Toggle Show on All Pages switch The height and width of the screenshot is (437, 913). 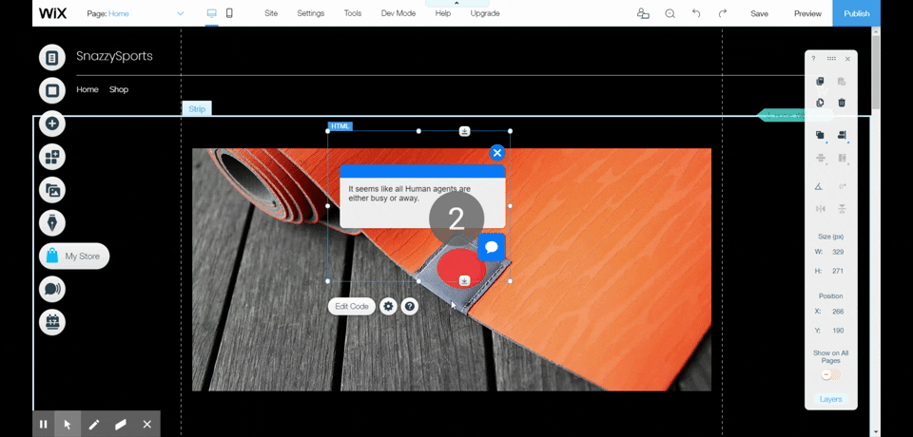click(x=831, y=374)
